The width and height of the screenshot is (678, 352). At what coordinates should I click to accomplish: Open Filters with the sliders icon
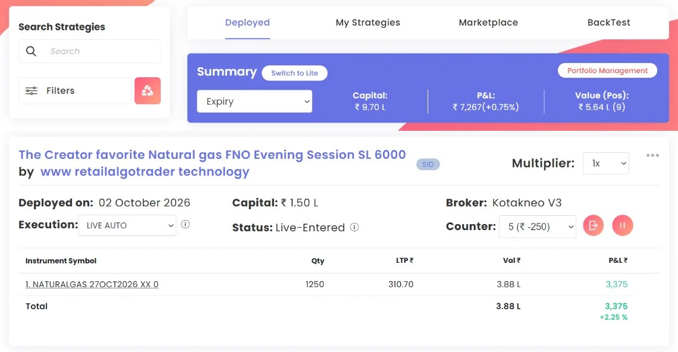pos(32,91)
